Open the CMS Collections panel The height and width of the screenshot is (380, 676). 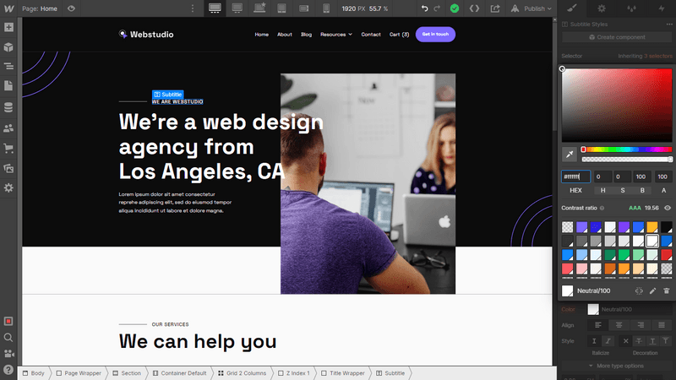[8, 107]
